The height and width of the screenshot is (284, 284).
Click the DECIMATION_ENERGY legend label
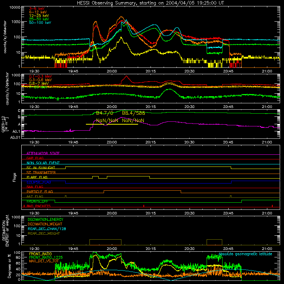[x=45, y=219]
